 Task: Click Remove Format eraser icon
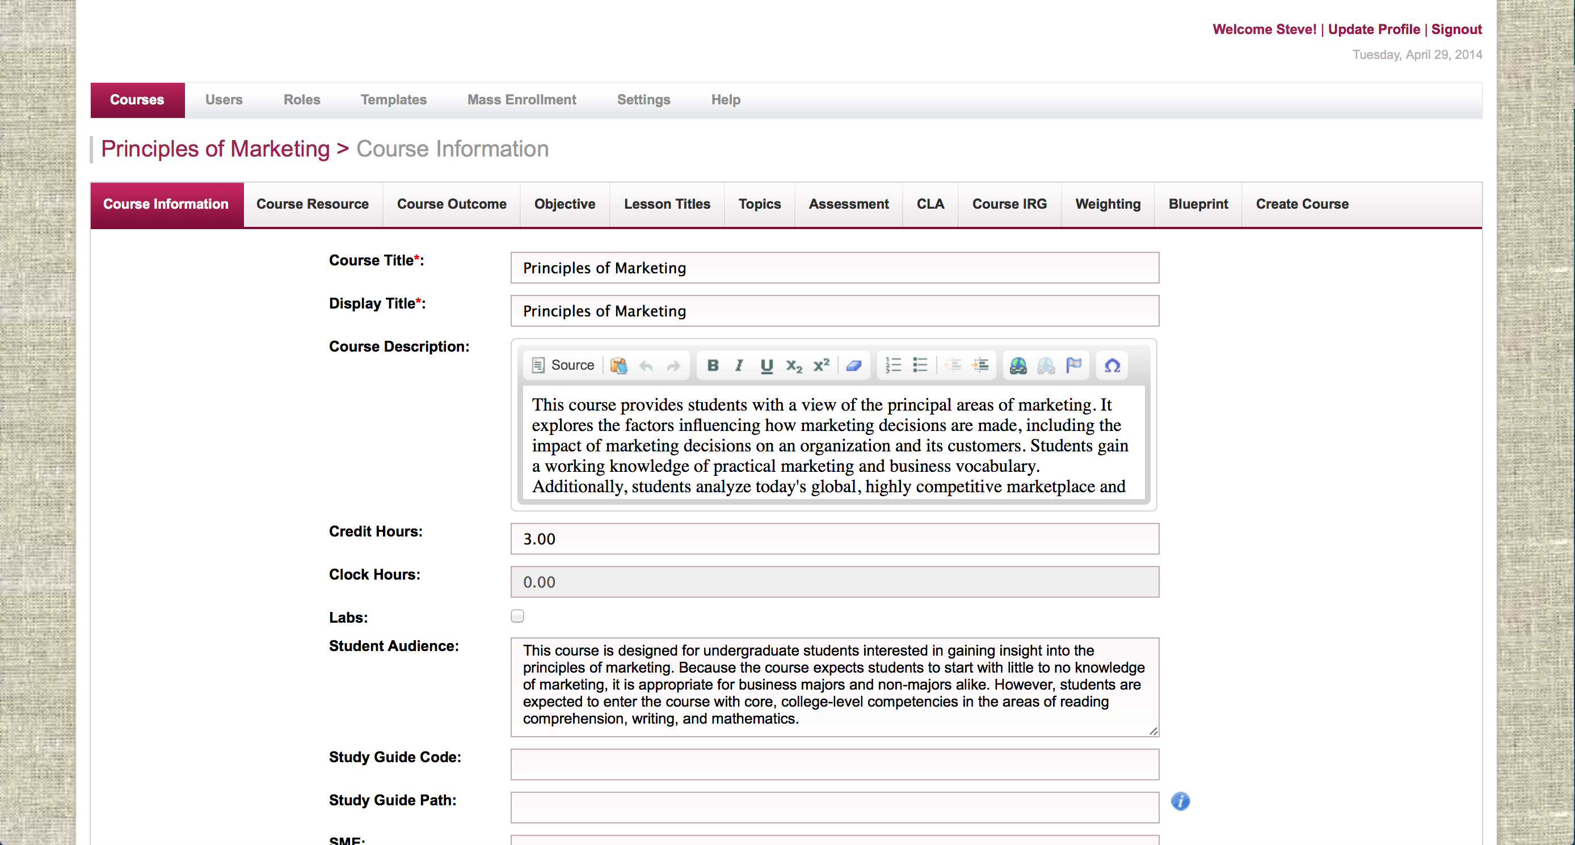click(853, 365)
